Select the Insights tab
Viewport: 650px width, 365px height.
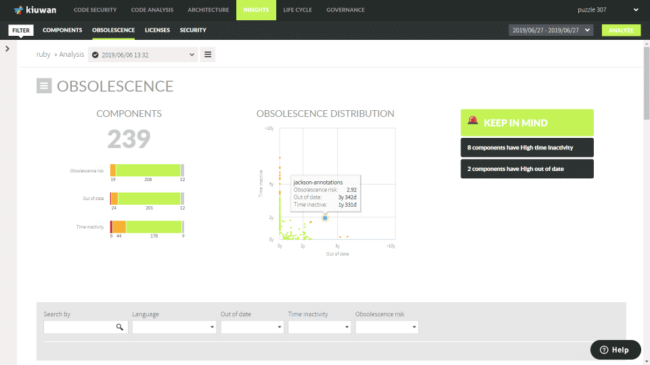click(x=256, y=10)
